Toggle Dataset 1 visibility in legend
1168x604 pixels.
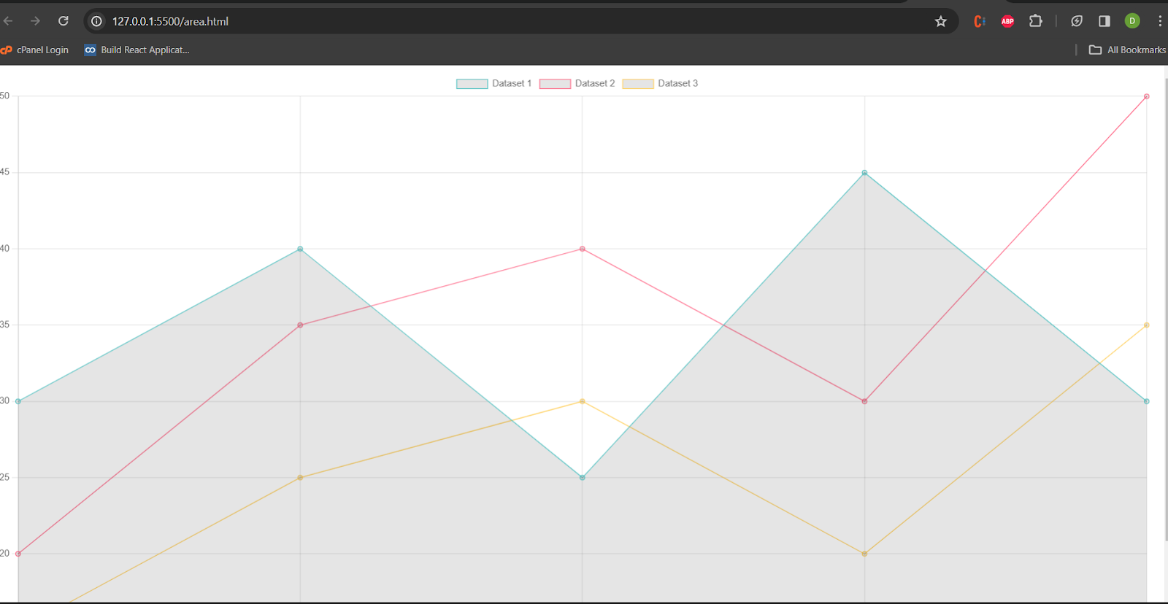pos(493,84)
